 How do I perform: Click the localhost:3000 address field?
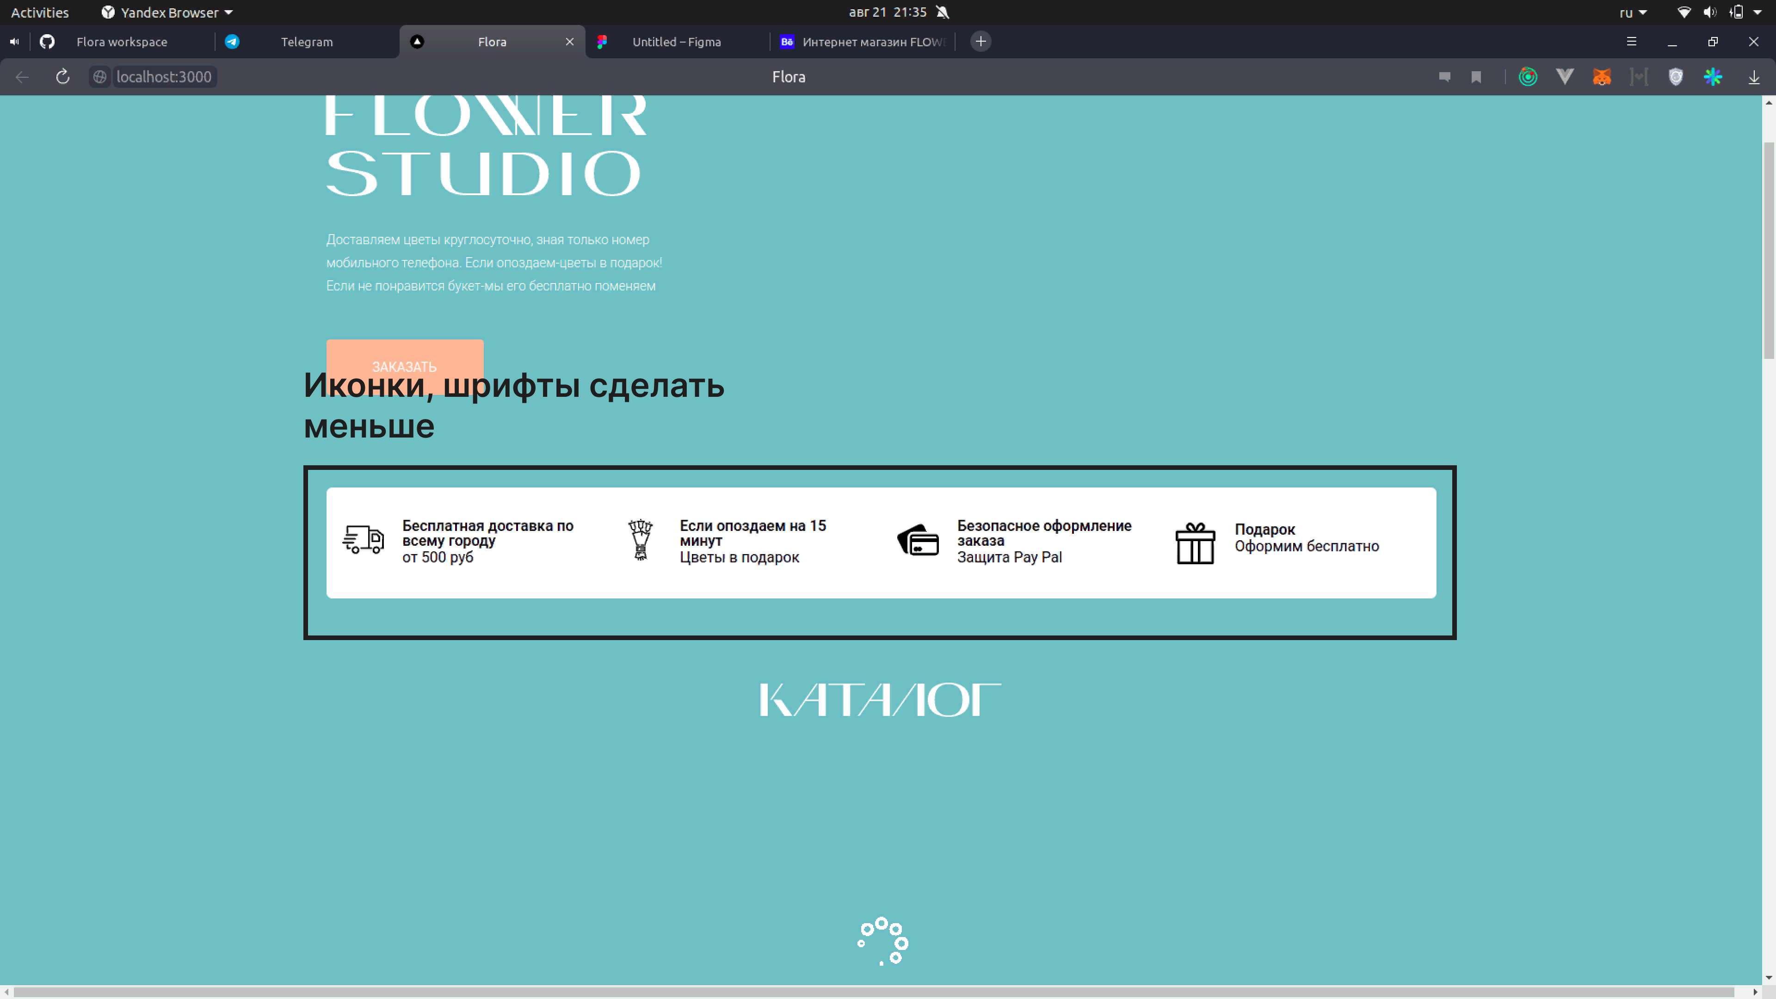[x=164, y=76]
